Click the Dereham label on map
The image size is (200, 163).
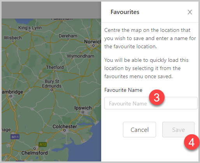68,36
